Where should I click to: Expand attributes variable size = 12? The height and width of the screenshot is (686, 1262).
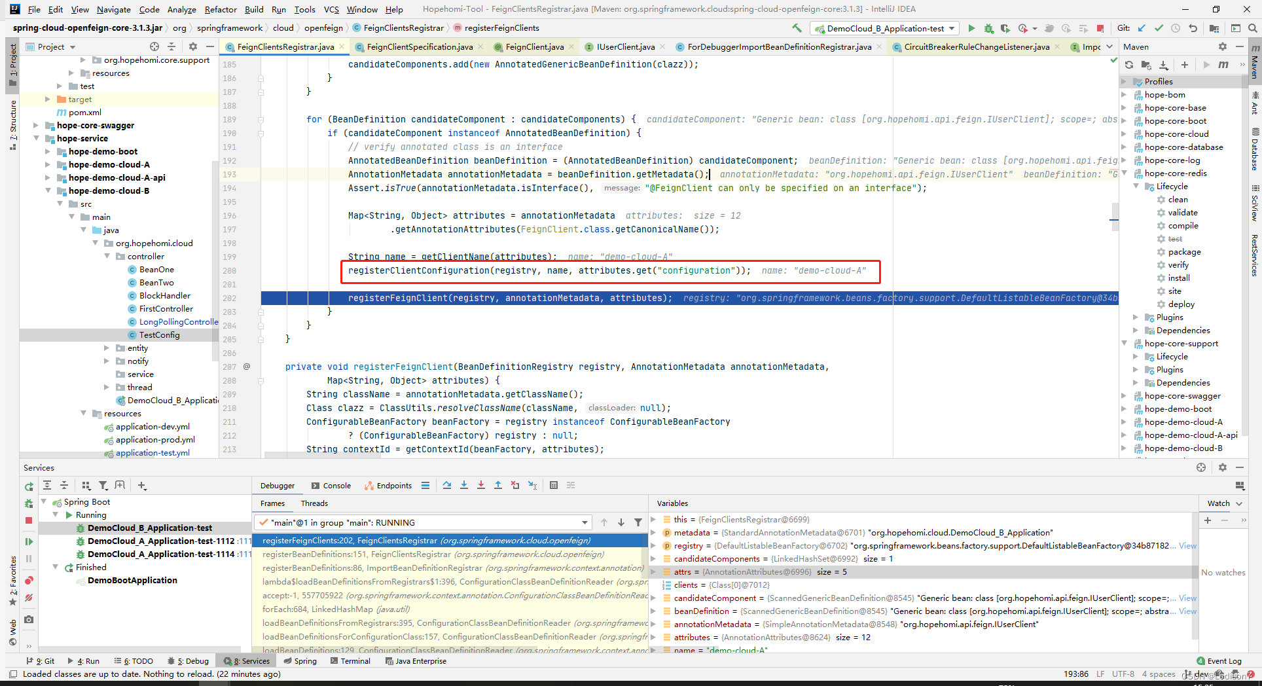[x=653, y=637]
